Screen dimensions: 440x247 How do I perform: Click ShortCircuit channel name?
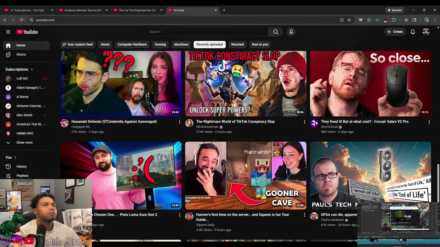click(329, 127)
